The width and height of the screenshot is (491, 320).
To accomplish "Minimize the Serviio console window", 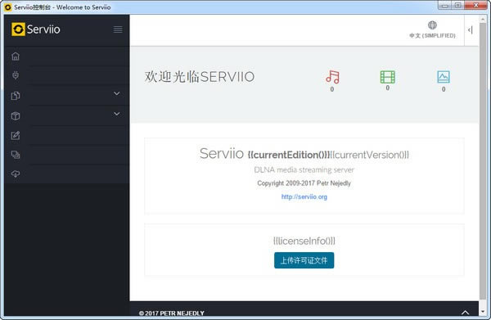I will click(x=444, y=6).
